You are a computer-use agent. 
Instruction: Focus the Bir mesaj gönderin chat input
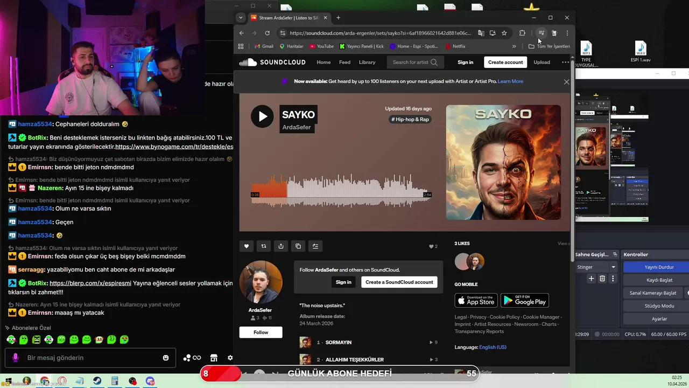(x=90, y=358)
